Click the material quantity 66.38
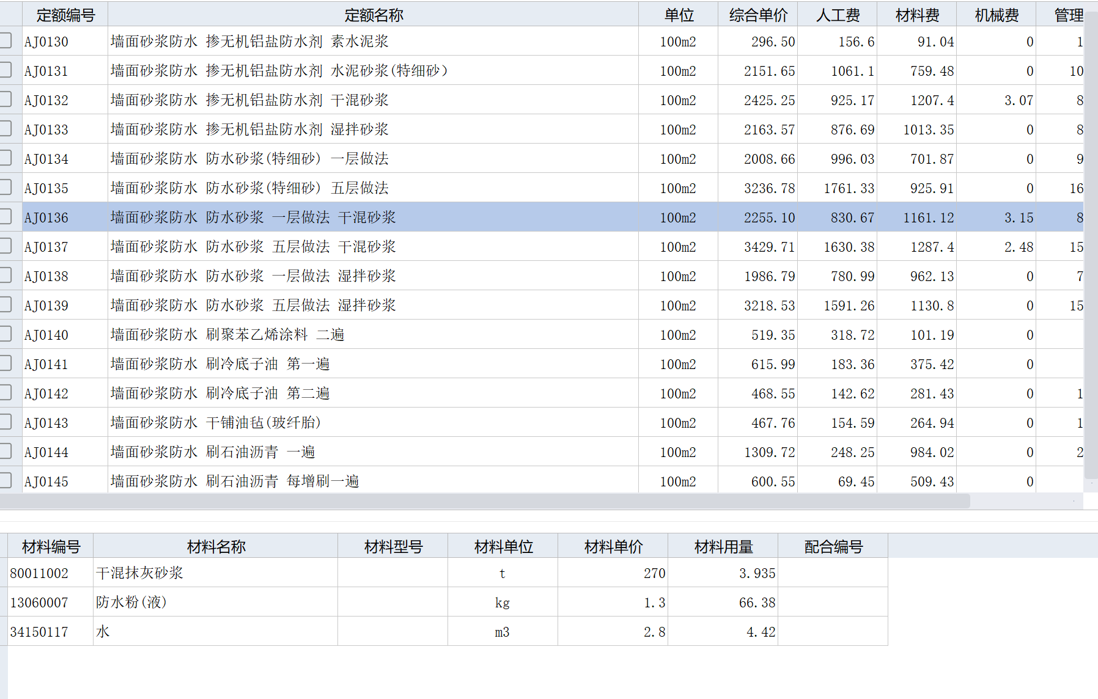Screen dimensions: 1098x699 [x=757, y=602]
